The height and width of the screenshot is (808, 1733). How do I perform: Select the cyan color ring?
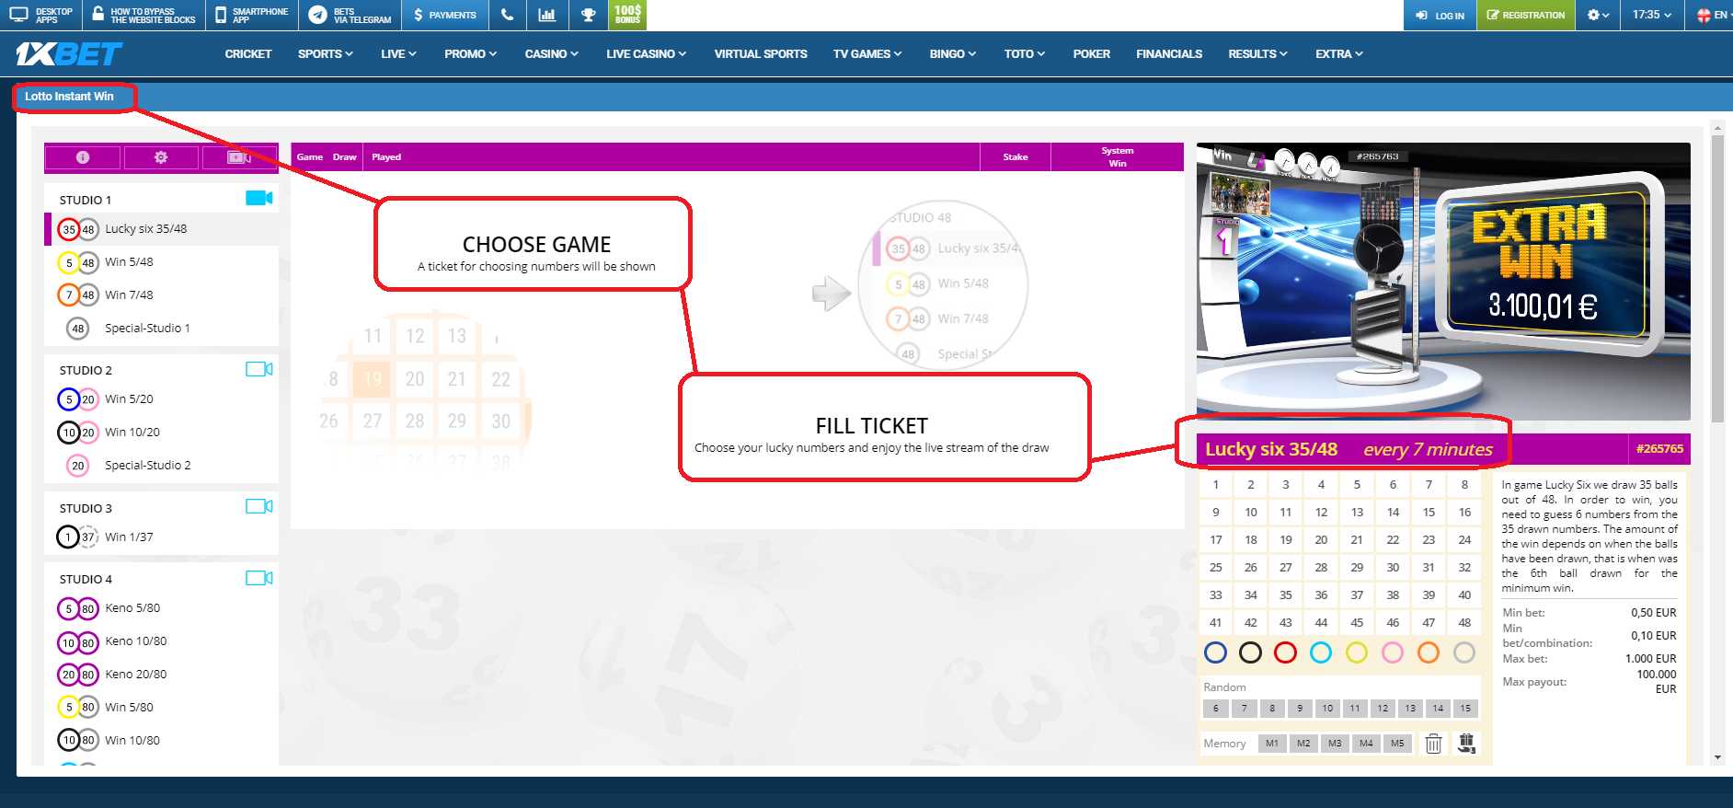1321,652
